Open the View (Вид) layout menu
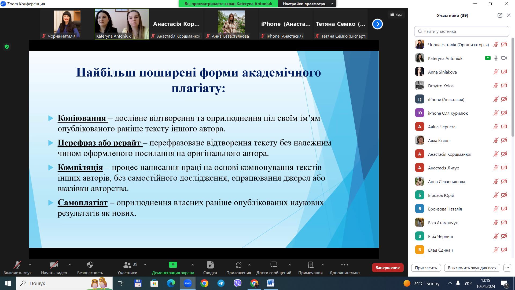Image resolution: width=515 pixels, height=290 pixels. (396, 15)
